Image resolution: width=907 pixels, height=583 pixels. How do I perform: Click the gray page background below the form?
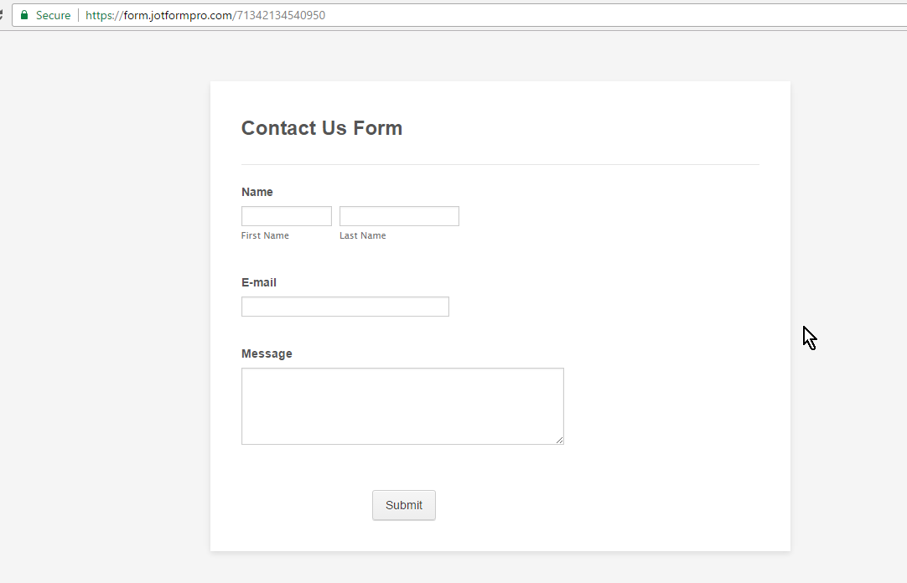click(500, 568)
